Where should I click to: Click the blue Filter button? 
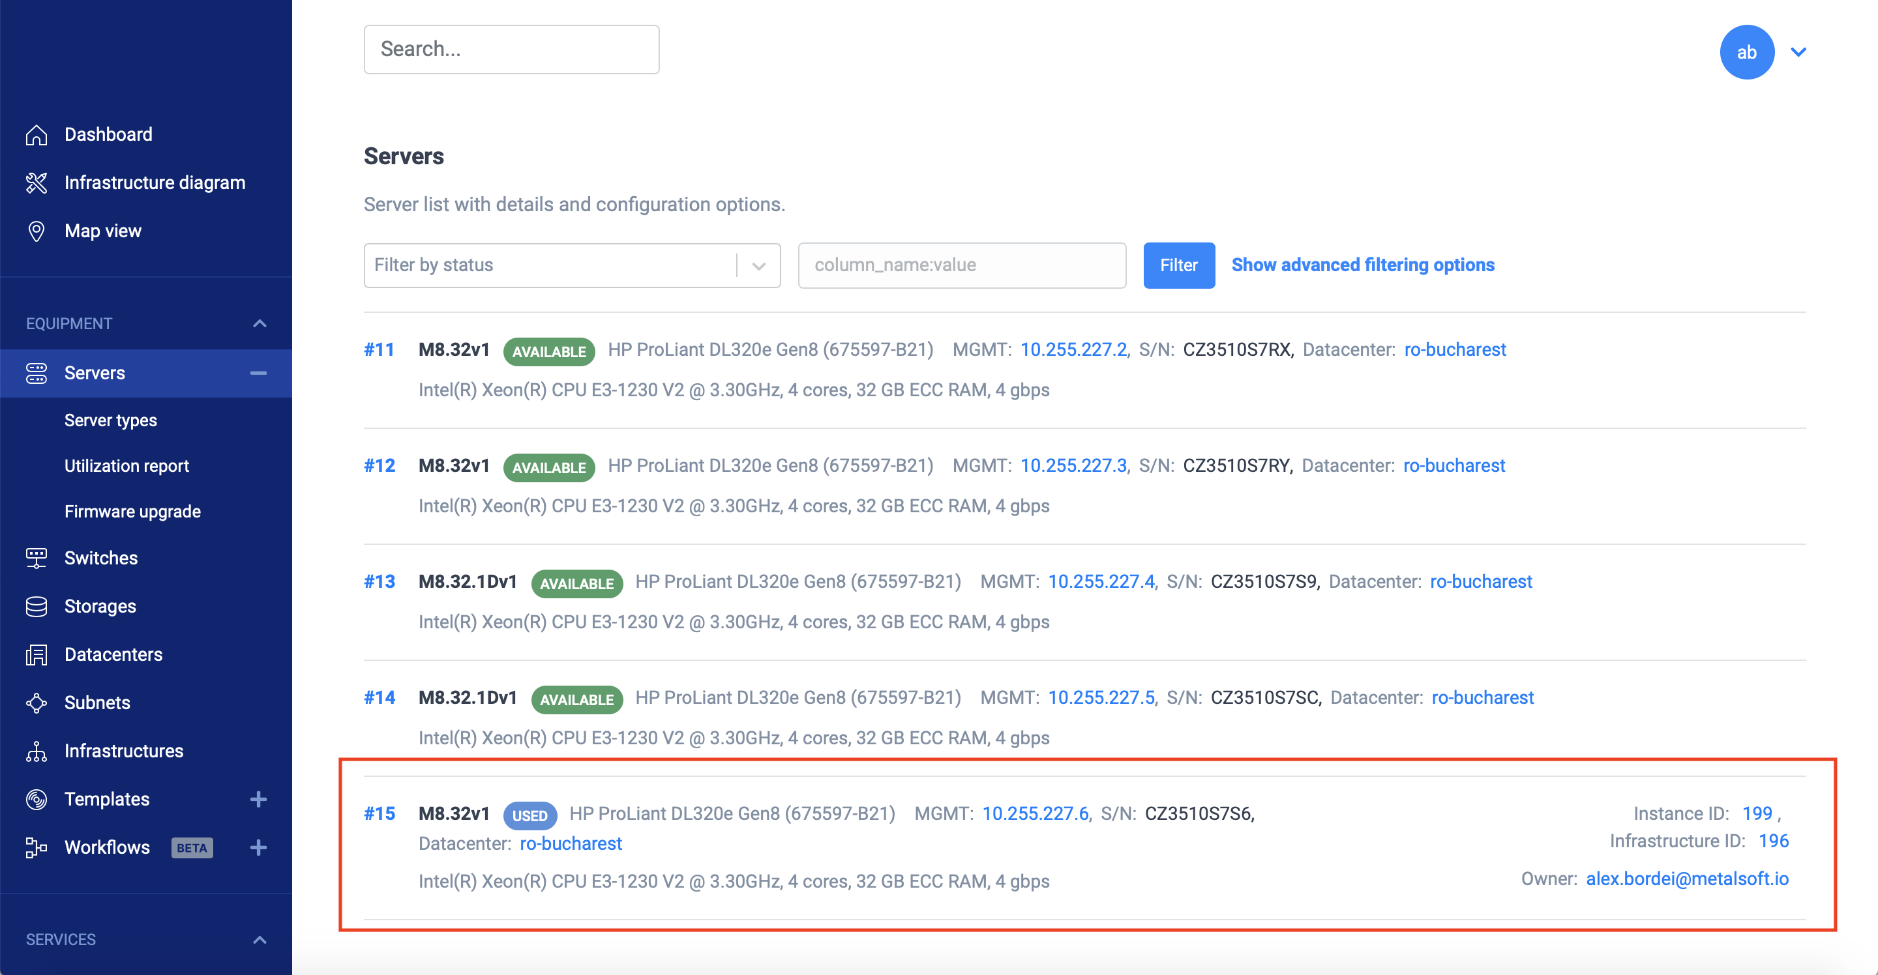tap(1178, 265)
